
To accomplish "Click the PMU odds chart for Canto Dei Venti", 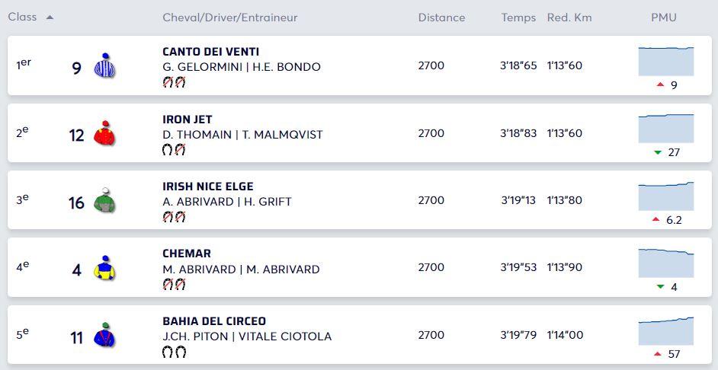I will (665, 61).
